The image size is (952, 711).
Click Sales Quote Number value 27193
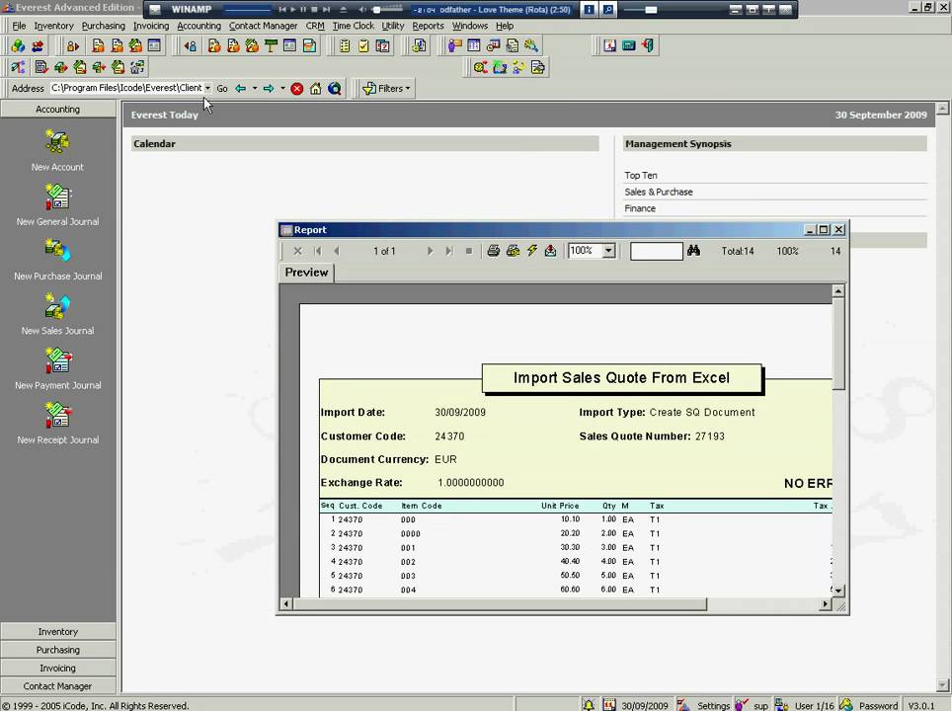(x=710, y=435)
